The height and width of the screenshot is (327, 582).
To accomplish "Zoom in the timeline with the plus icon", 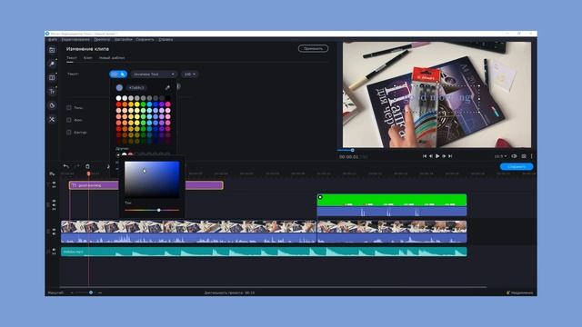I will tap(99, 292).
